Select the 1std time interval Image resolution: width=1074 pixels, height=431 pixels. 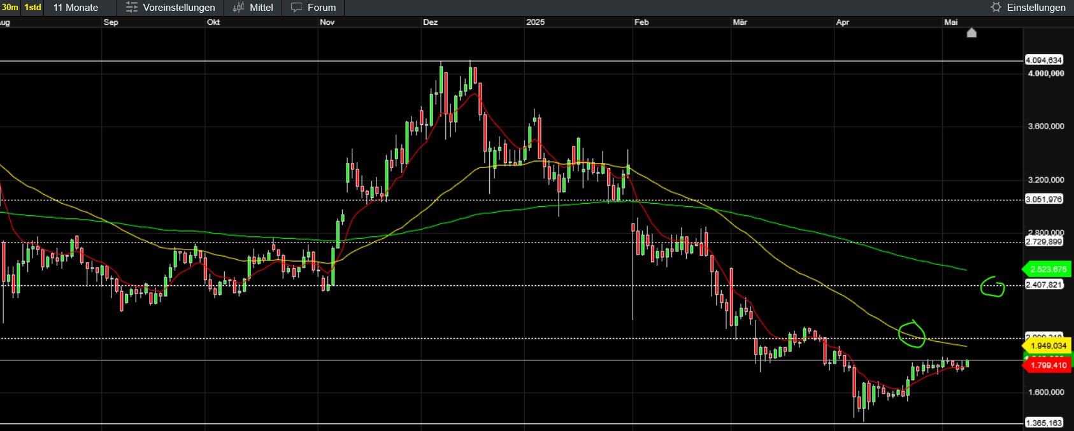pyautogui.click(x=33, y=8)
